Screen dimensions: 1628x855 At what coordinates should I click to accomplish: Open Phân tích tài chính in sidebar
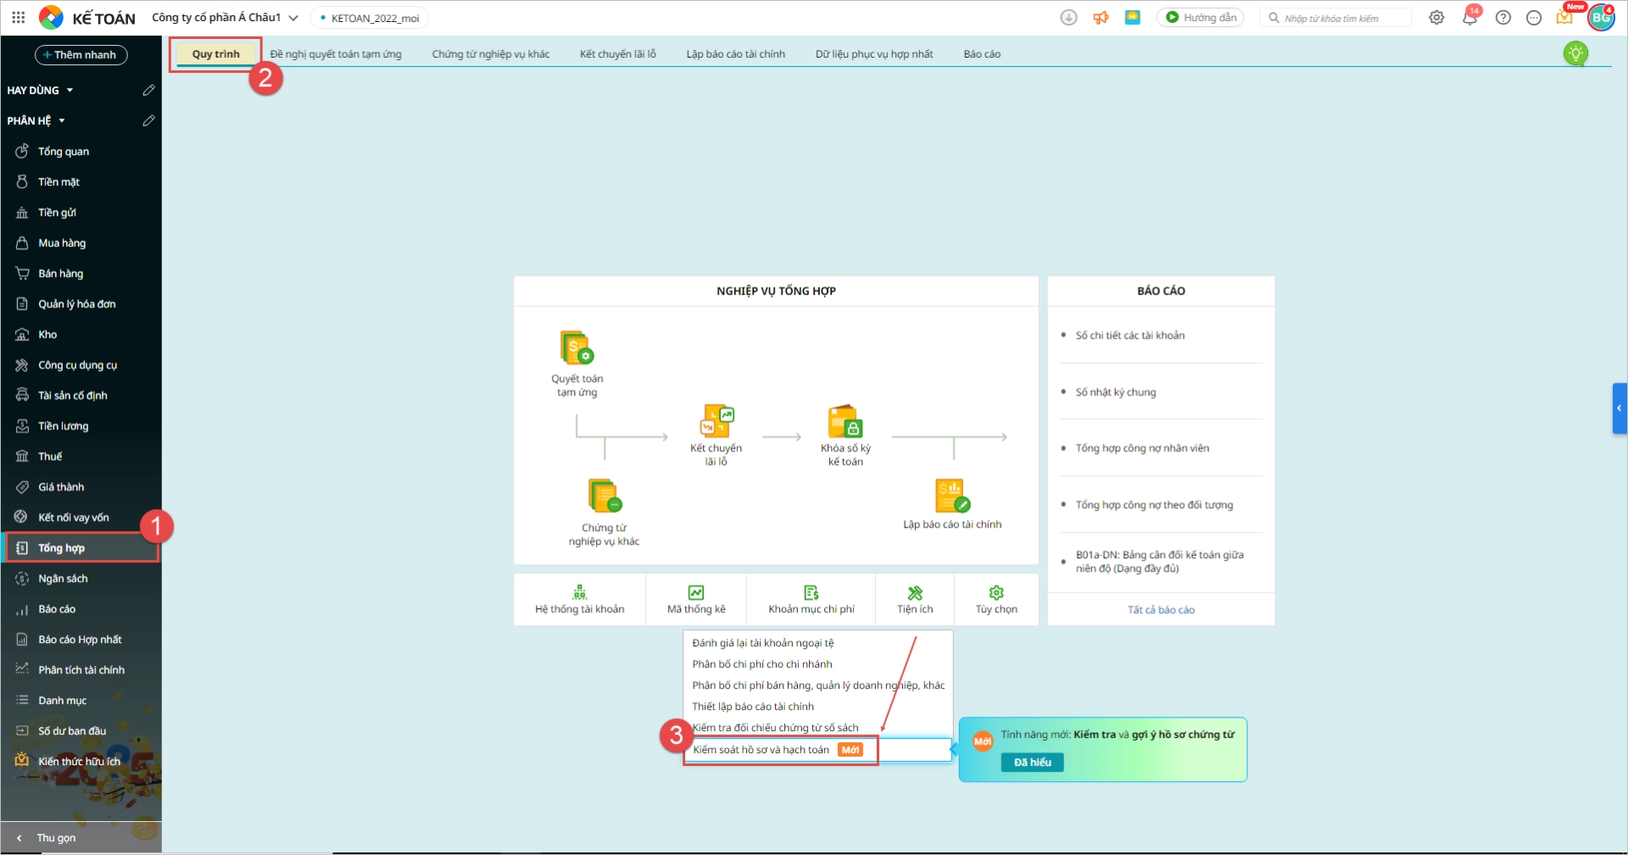81,670
